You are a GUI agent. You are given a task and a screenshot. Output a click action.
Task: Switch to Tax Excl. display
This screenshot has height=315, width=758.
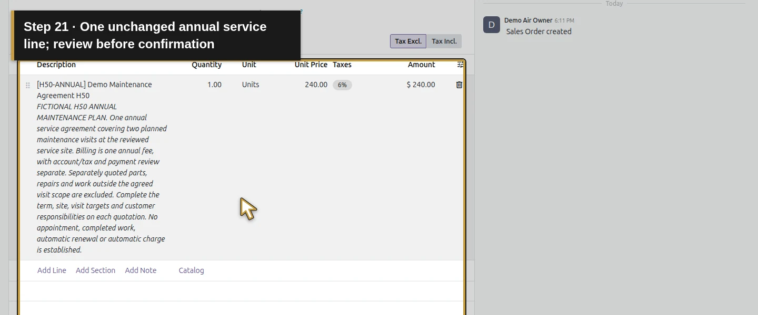pyautogui.click(x=408, y=41)
